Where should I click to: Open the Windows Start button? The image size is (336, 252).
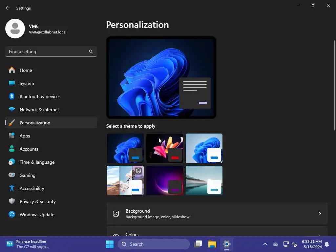[110, 244]
